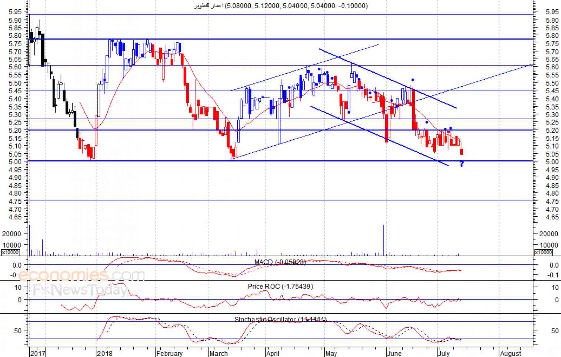The height and width of the screenshot is (357, 561).
Task: Click the 5.60 price label on left axis
Action: pos(15,67)
